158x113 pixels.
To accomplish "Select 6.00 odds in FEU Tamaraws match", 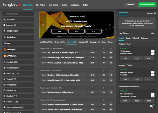I will (x=149, y=58).
